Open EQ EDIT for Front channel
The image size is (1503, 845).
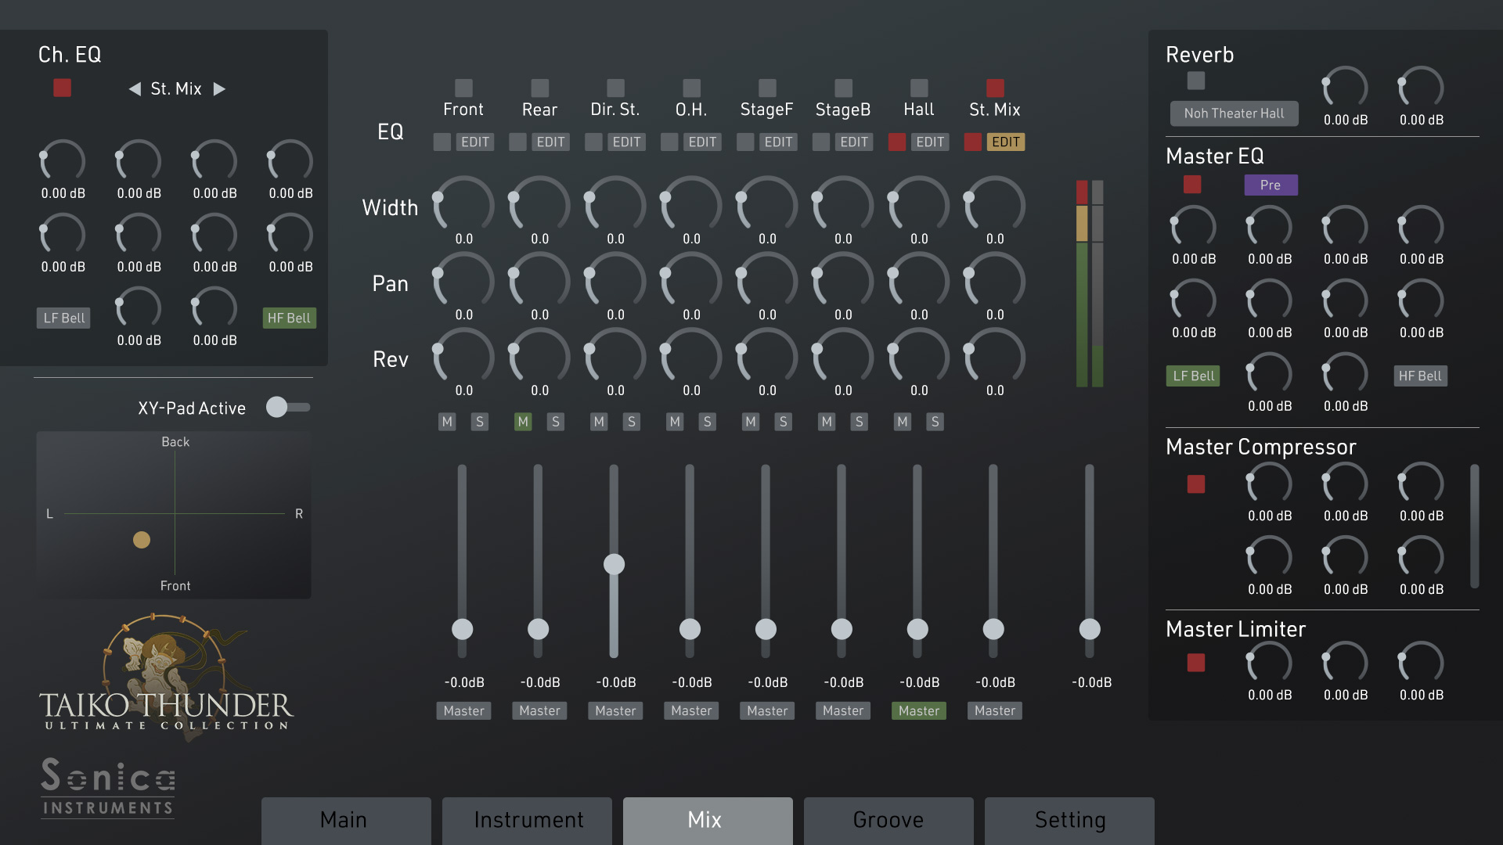(x=474, y=142)
